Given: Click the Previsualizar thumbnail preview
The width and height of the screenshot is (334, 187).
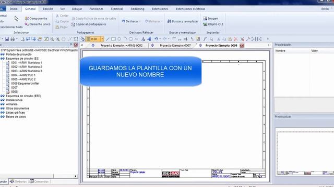Looking at the screenshot, I should point(305,152).
